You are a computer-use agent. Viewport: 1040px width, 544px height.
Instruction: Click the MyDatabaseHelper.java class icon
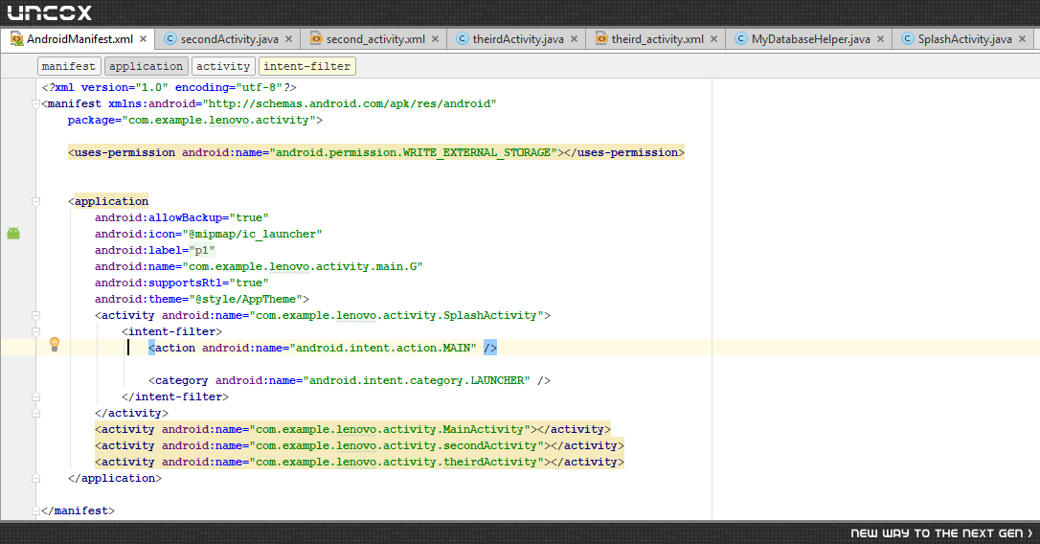(x=741, y=39)
